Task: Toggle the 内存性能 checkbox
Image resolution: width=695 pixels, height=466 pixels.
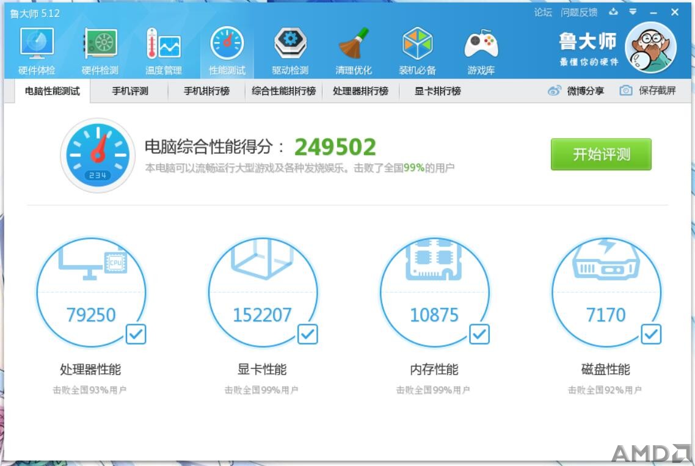Action: (x=479, y=334)
